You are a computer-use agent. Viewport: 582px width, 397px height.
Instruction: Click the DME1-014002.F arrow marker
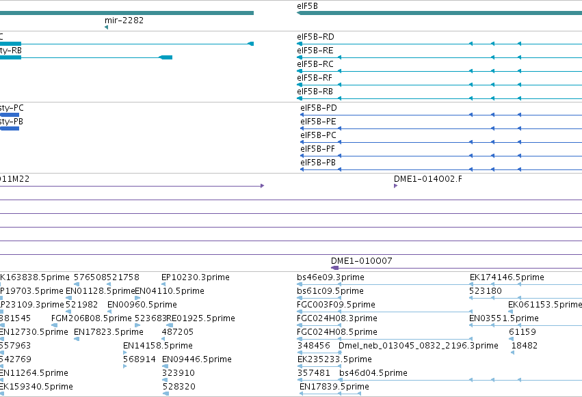coord(396,186)
